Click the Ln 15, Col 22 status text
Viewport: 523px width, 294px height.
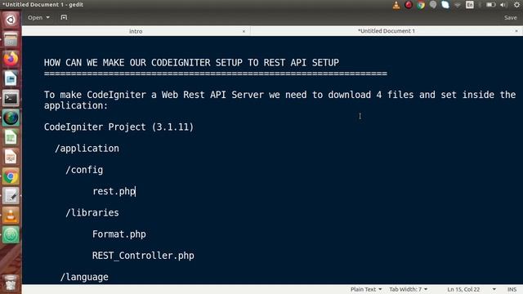(463, 289)
